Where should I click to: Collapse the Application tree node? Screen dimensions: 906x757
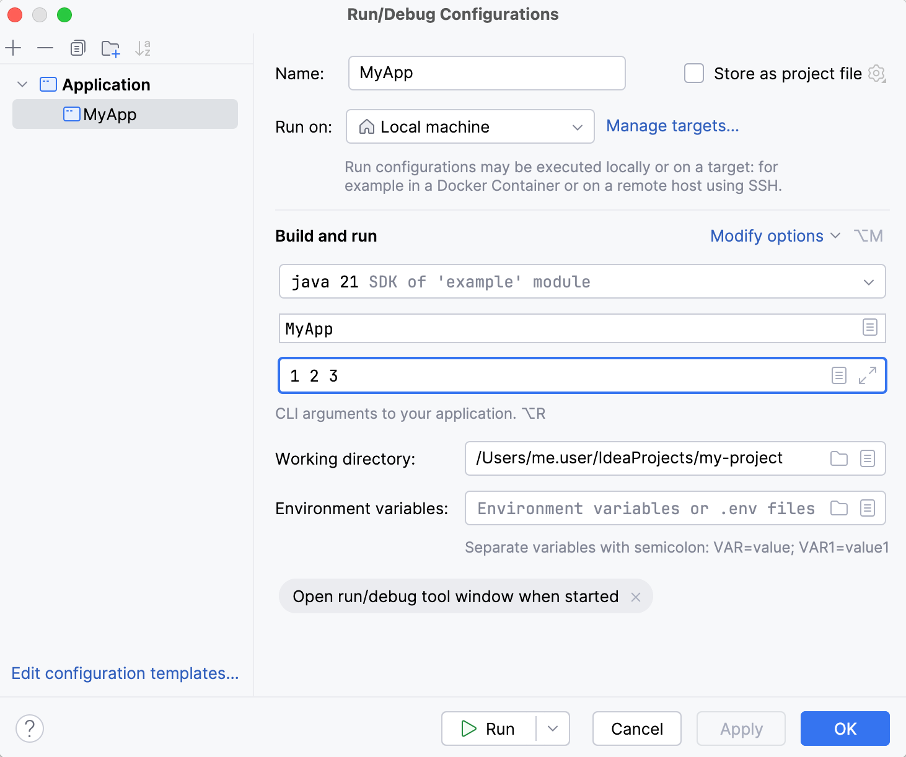click(22, 84)
